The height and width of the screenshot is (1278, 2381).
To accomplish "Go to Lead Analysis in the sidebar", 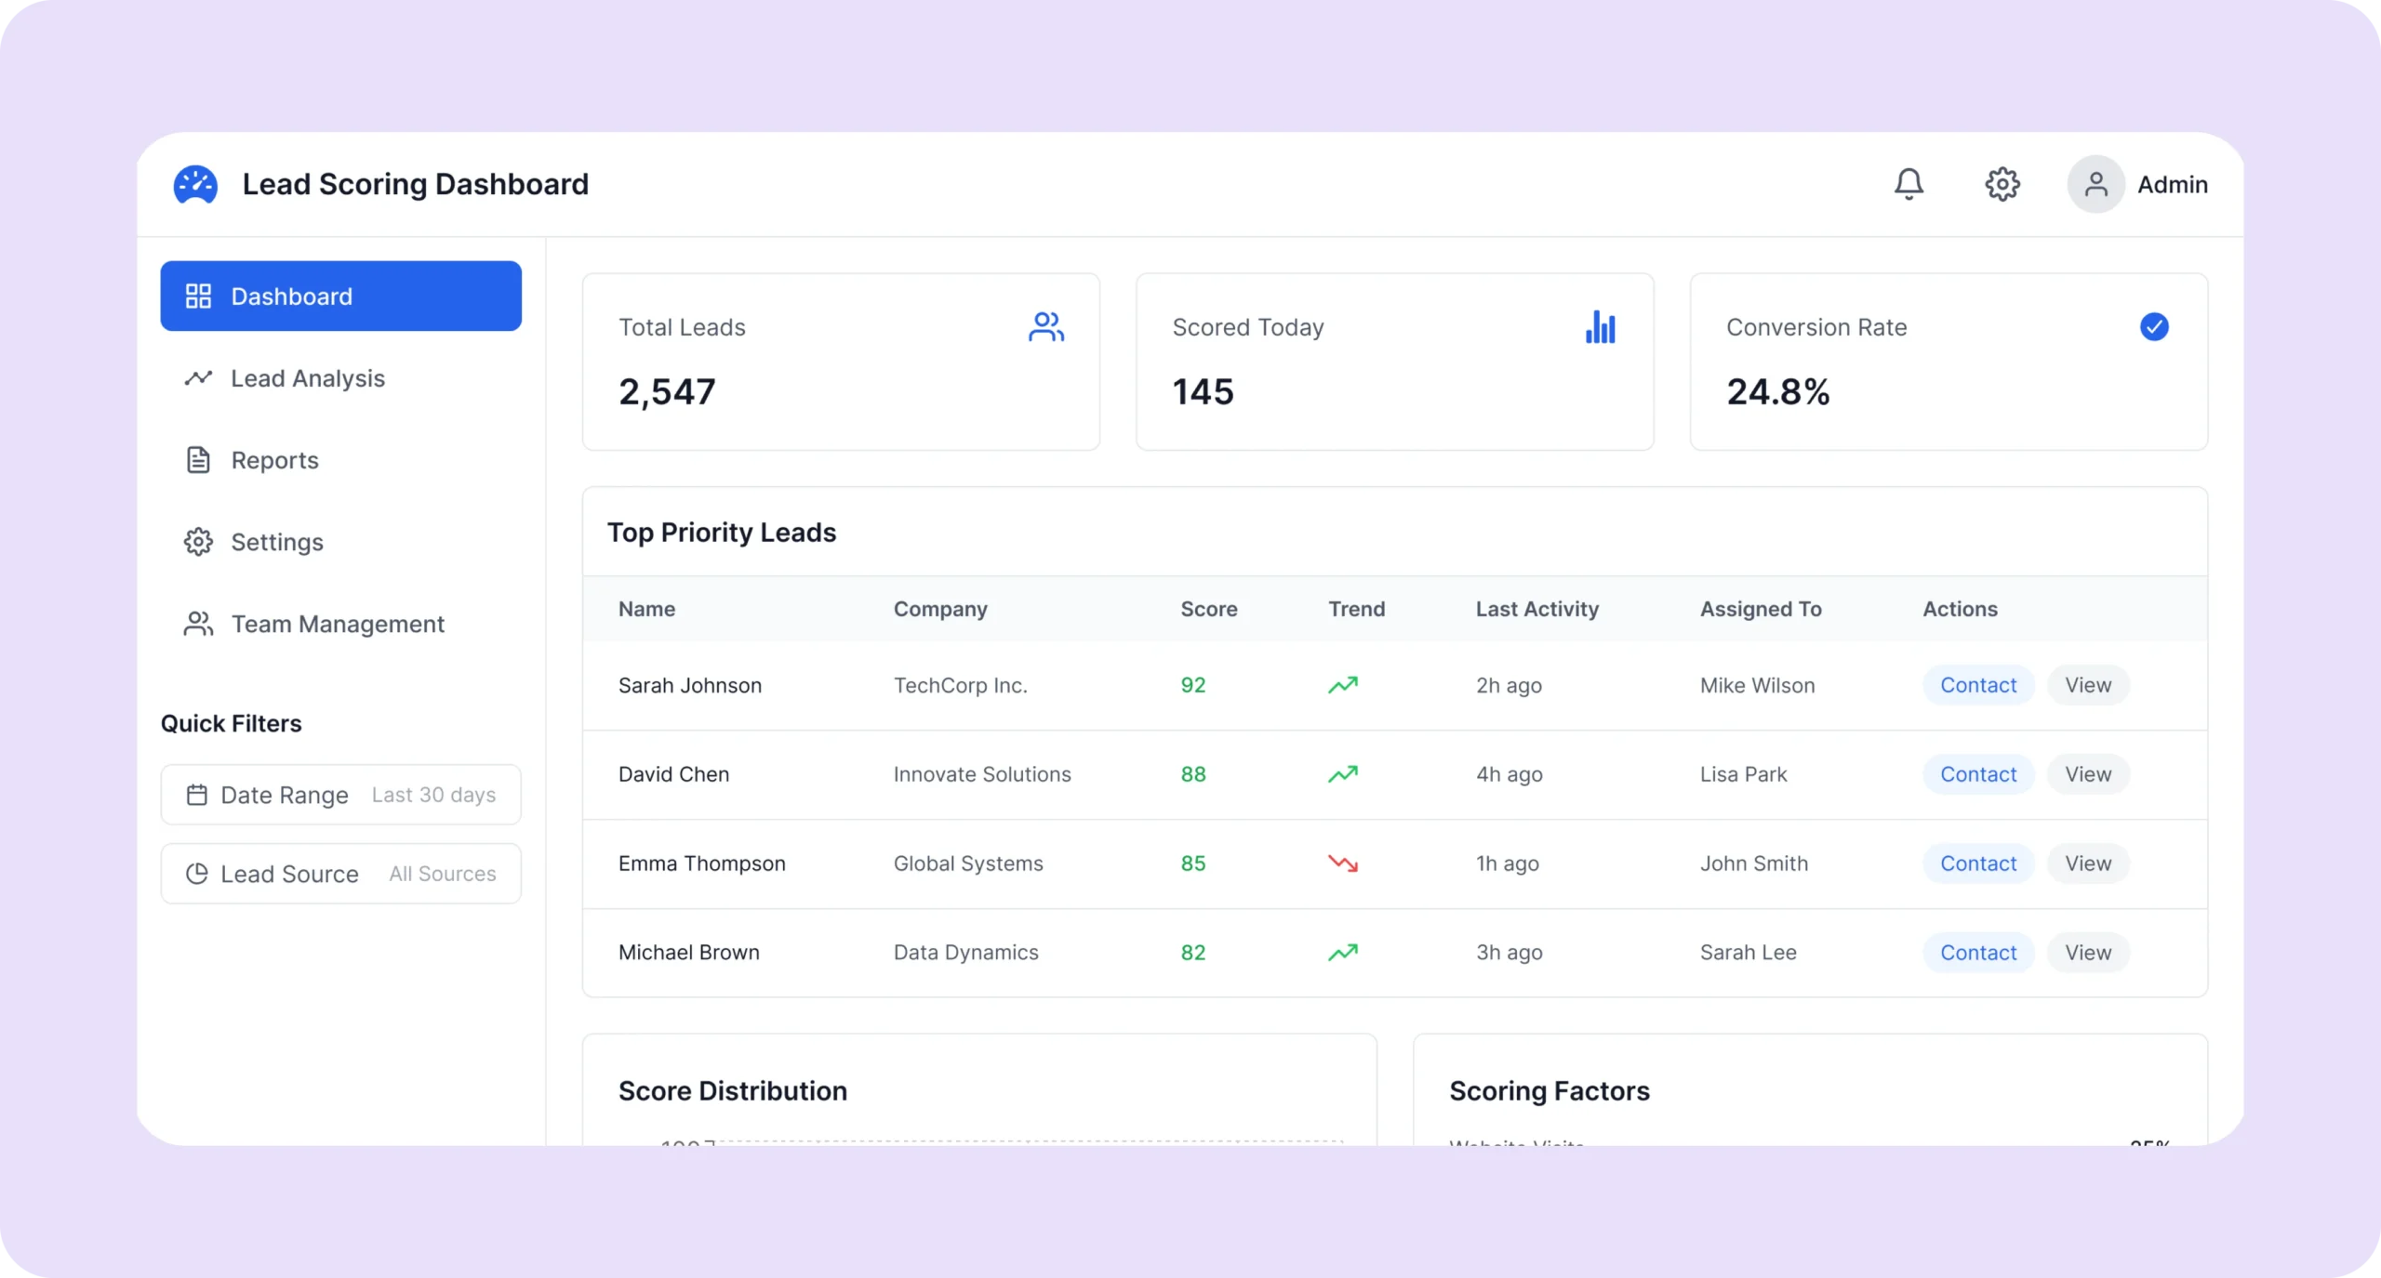I will 307,378.
